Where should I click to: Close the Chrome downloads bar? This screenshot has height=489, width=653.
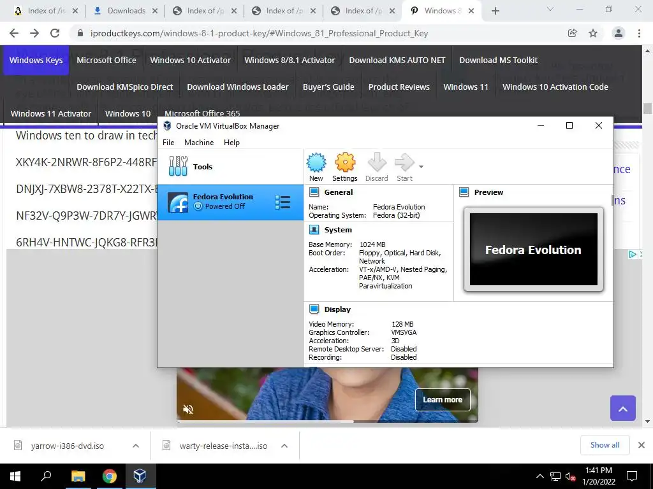pyautogui.click(x=642, y=445)
